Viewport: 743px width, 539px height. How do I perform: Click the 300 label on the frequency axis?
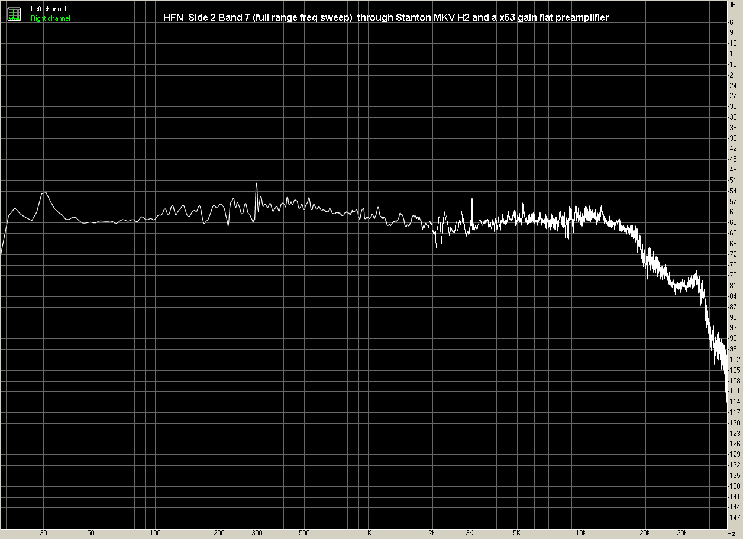[x=257, y=534]
